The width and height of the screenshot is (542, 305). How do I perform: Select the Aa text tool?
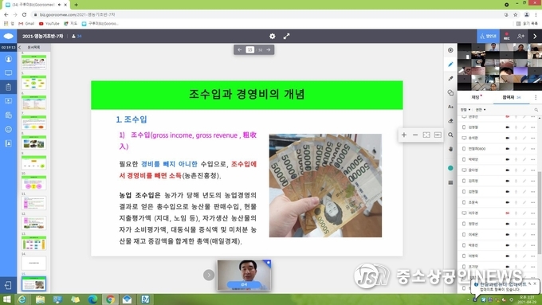[x=450, y=107]
